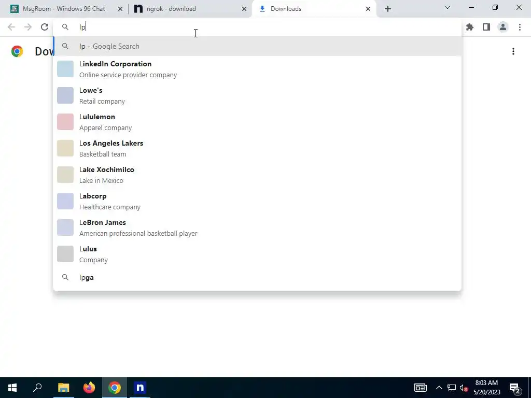Toggle the browser side panel

click(486, 27)
